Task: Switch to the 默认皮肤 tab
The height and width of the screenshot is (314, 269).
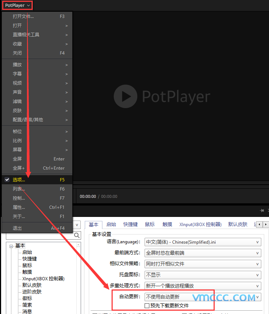Action: (238, 225)
